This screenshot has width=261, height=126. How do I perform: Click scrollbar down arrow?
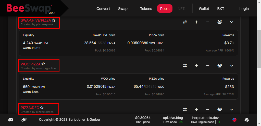tap(259, 124)
